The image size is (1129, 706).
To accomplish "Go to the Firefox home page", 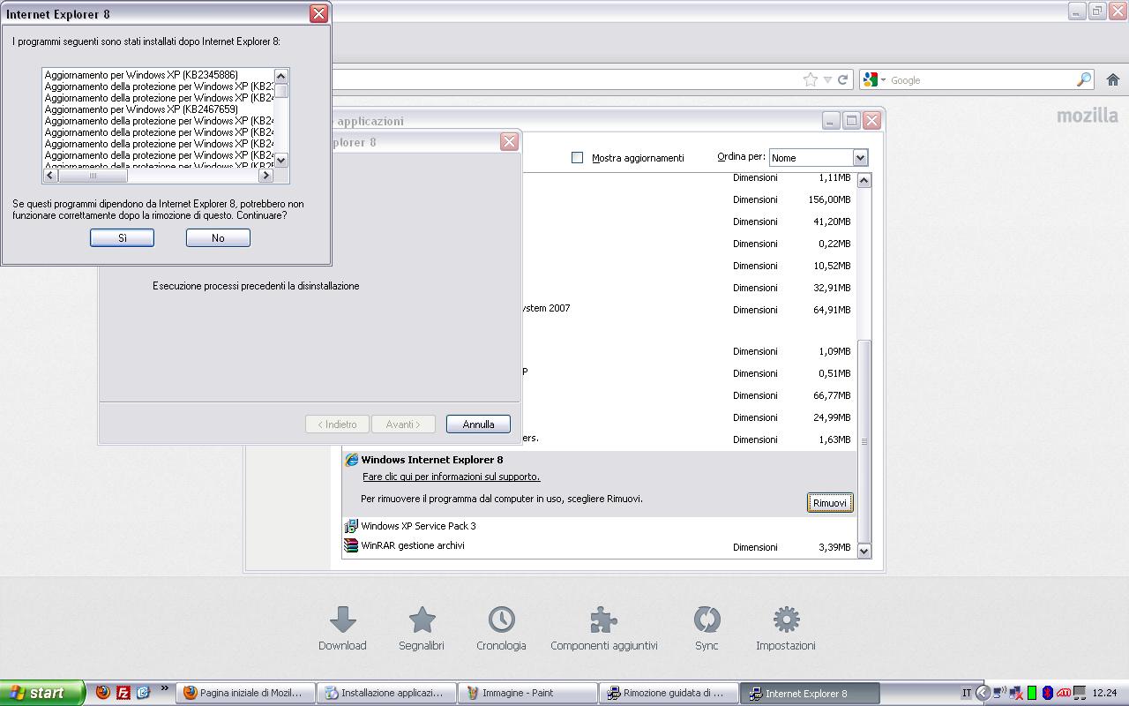I will [x=1115, y=79].
